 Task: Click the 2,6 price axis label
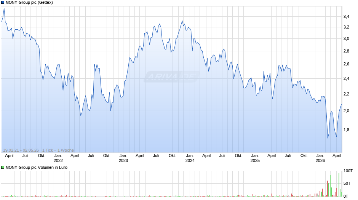(346, 64)
